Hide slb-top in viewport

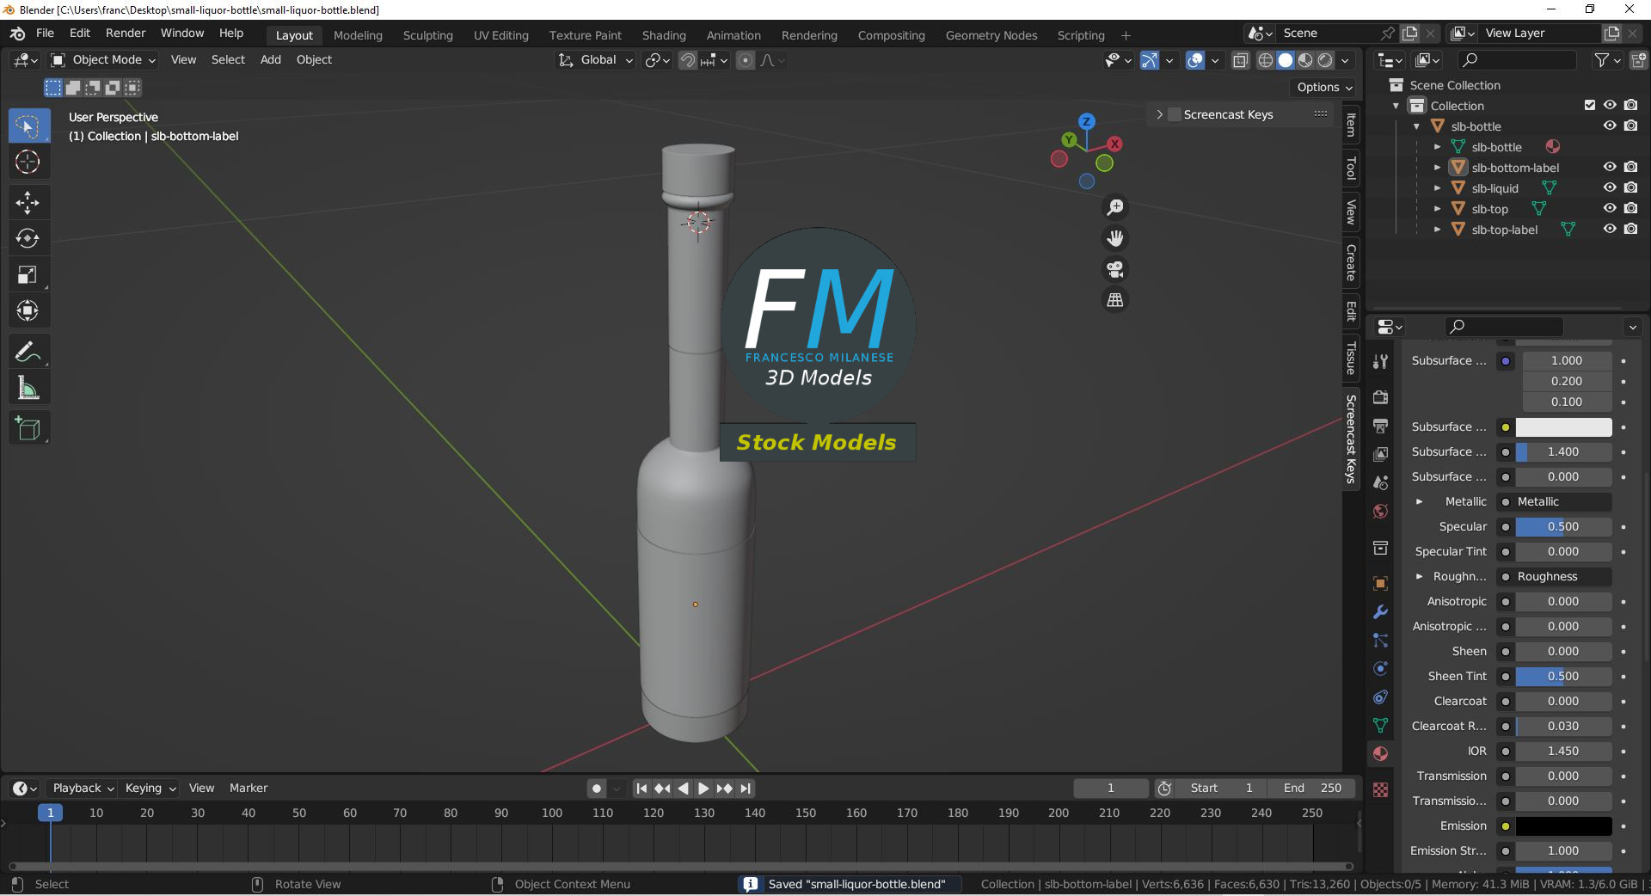click(x=1610, y=209)
